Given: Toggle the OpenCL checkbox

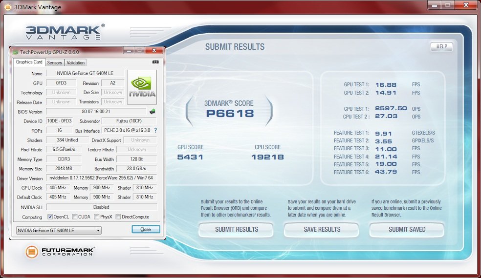Looking at the screenshot, I should 50,217.
